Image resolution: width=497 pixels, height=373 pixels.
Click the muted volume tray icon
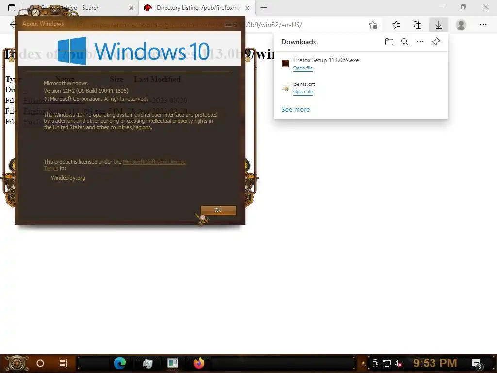[398, 363]
